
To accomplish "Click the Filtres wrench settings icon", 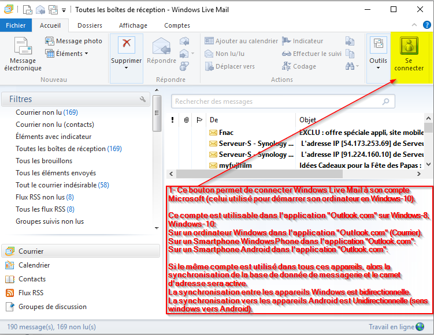I will tap(143, 99).
